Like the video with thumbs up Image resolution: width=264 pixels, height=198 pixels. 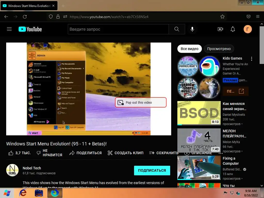[20, 153]
